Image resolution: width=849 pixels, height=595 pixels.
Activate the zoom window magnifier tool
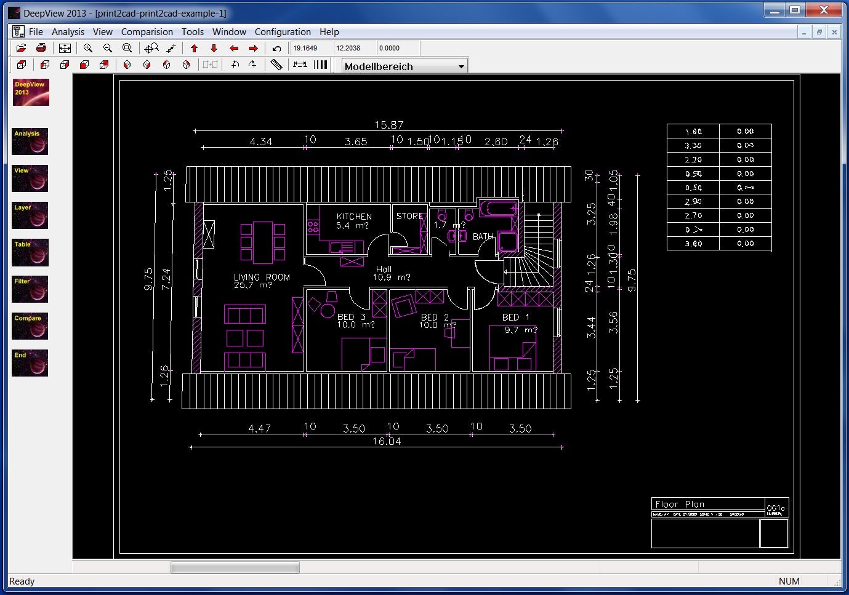coord(127,48)
